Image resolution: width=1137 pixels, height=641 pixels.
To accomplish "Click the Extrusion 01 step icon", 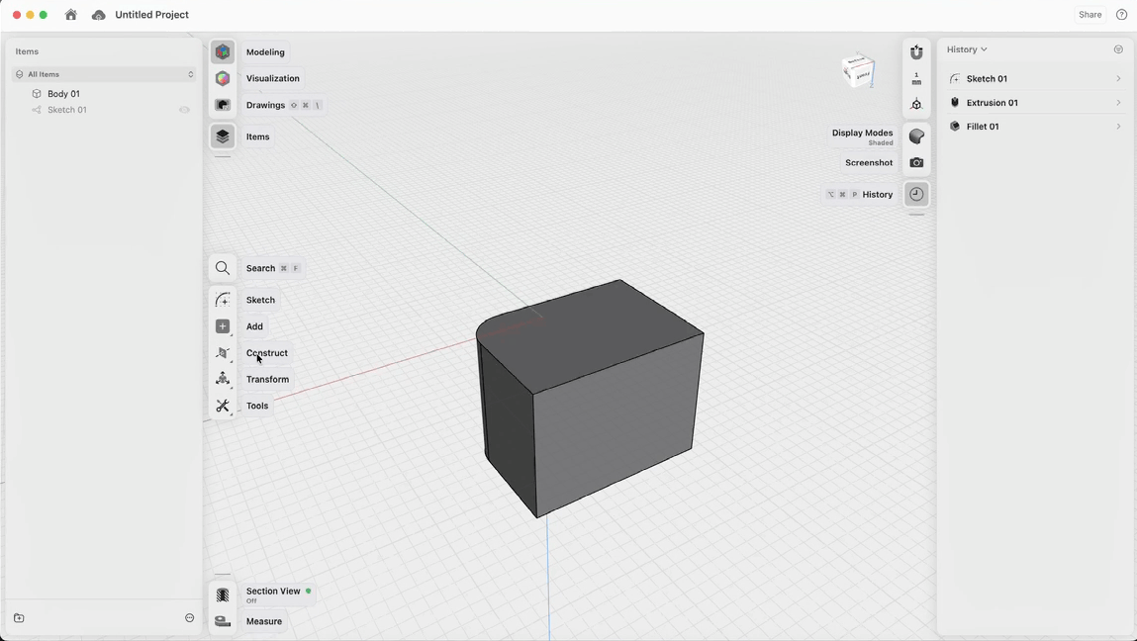I will tap(955, 103).
